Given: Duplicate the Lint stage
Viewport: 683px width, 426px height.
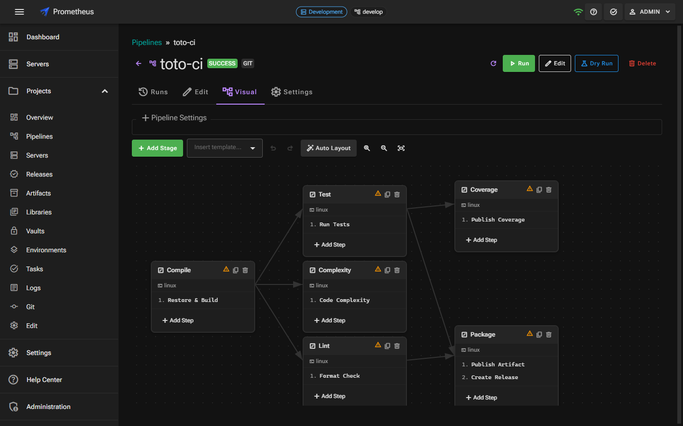Looking at the screenshot, I should click(388, 346).
